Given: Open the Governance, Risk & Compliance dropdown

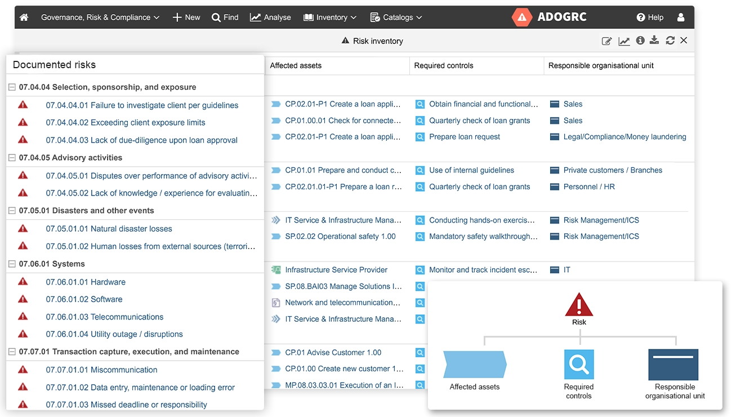Looking at the screenshot, I should click(x=100, y=17).
